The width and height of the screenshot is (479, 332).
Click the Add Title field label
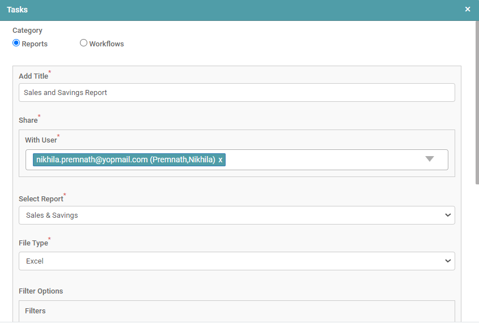point(33,76)
